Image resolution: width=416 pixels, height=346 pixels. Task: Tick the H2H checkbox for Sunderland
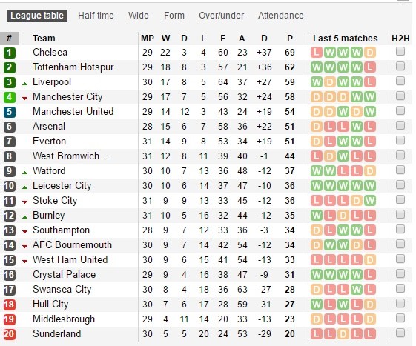[400, 333]
